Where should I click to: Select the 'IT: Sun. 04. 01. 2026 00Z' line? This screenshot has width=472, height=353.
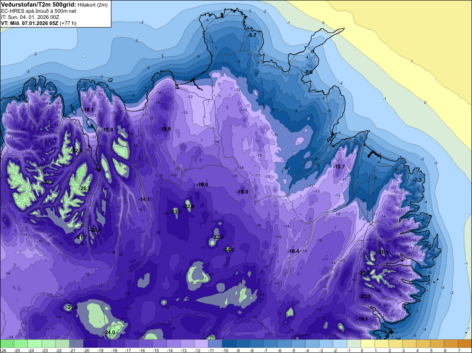(30, 17)
